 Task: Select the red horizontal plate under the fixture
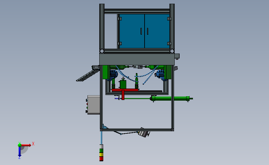125,90
